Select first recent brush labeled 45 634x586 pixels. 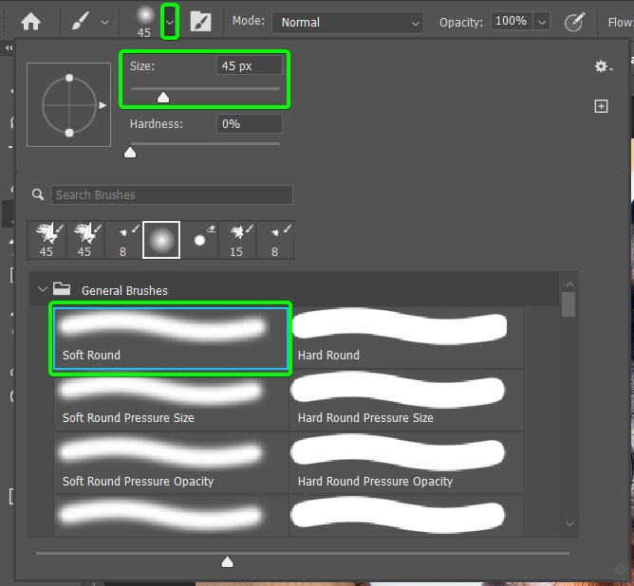47,240
